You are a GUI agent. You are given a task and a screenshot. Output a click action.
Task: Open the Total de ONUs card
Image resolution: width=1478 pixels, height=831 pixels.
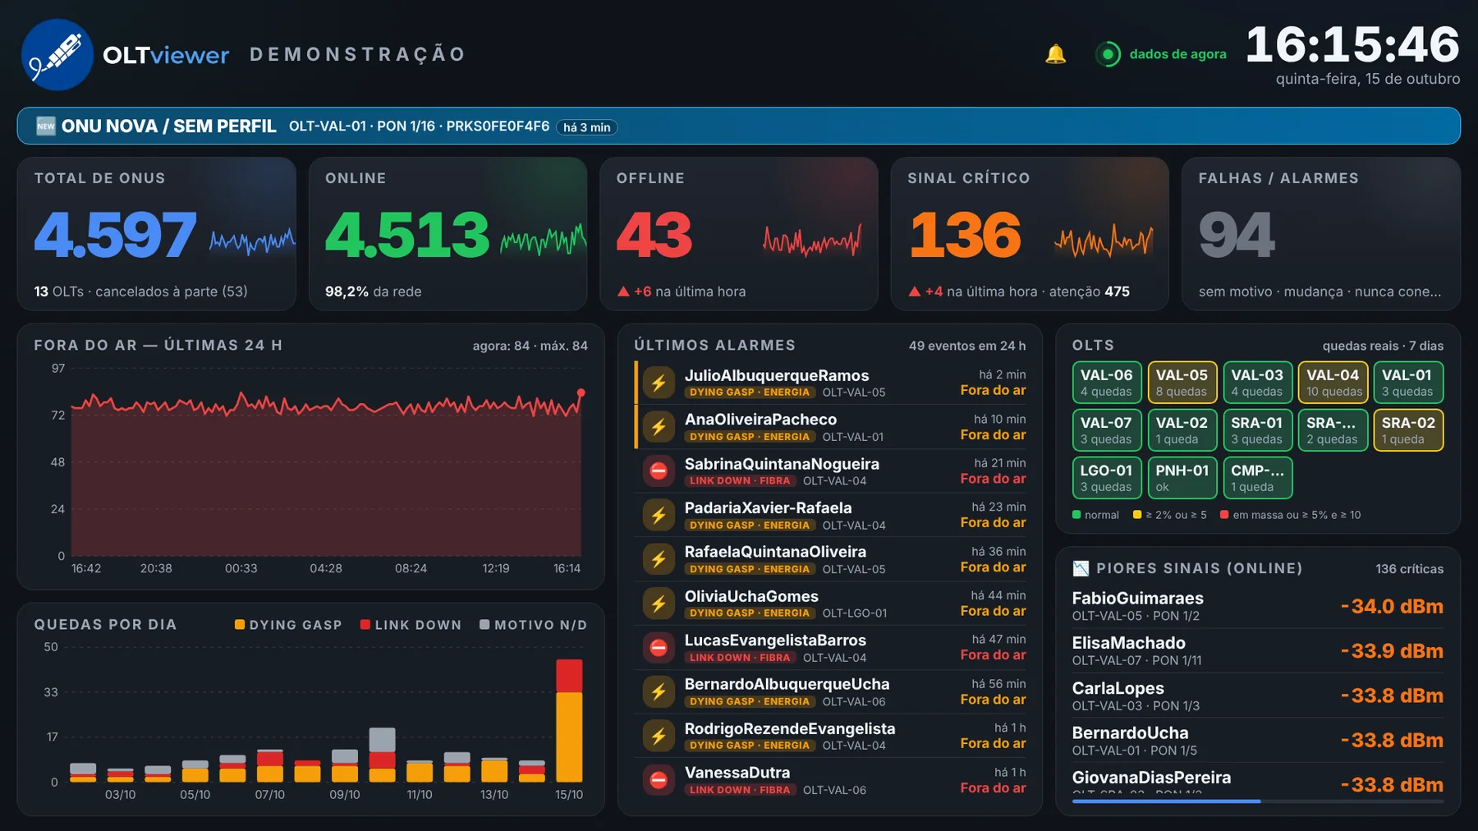(157, 234)
